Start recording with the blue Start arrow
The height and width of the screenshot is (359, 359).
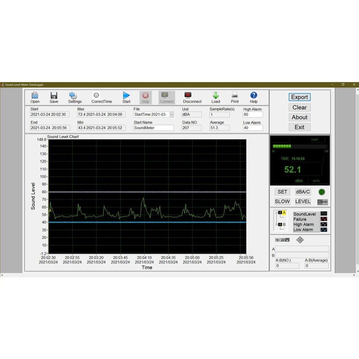[126, 95]
